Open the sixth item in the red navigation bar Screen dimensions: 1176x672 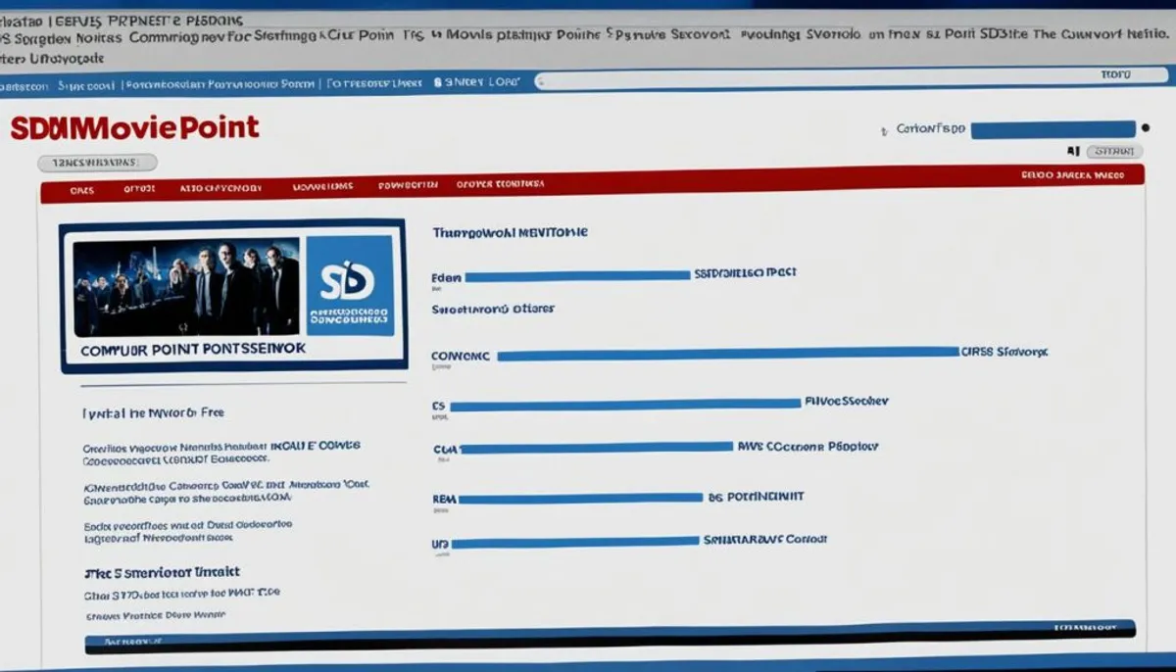[x=500, y=183]
